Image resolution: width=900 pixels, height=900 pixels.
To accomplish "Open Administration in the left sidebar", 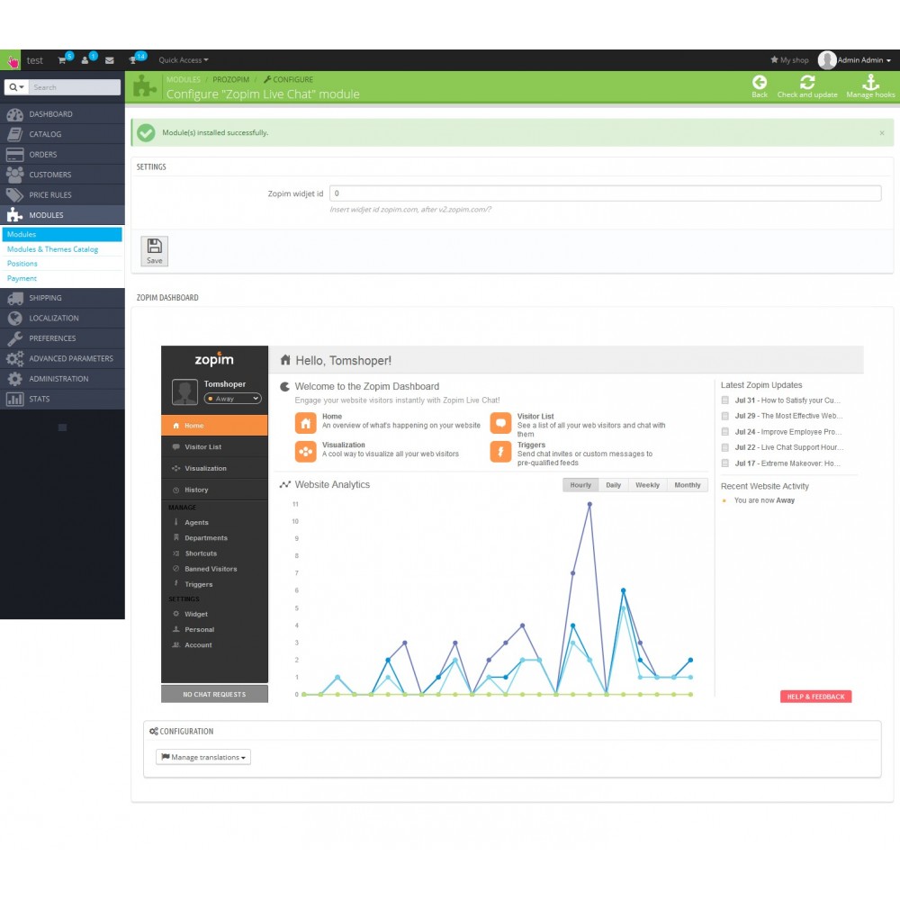I will click(63, 379).
